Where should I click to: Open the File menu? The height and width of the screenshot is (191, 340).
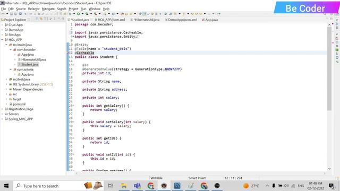[x=4, y=9]
